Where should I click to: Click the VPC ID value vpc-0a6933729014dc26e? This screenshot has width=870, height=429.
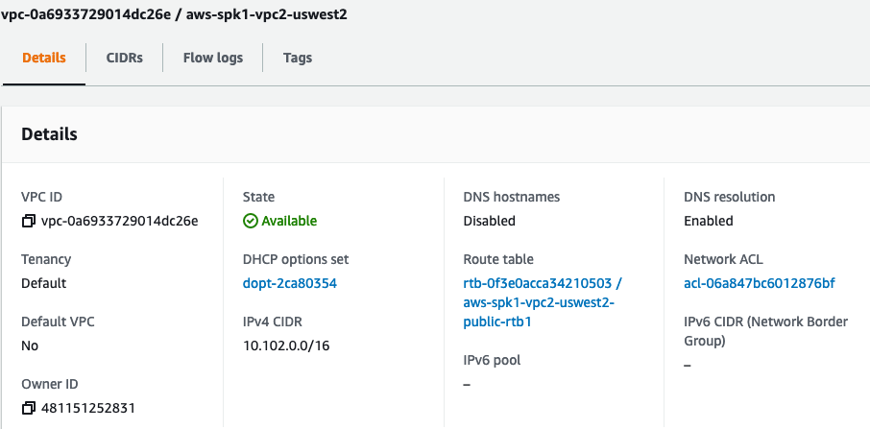pyautogui.click(x=119, y=221)
